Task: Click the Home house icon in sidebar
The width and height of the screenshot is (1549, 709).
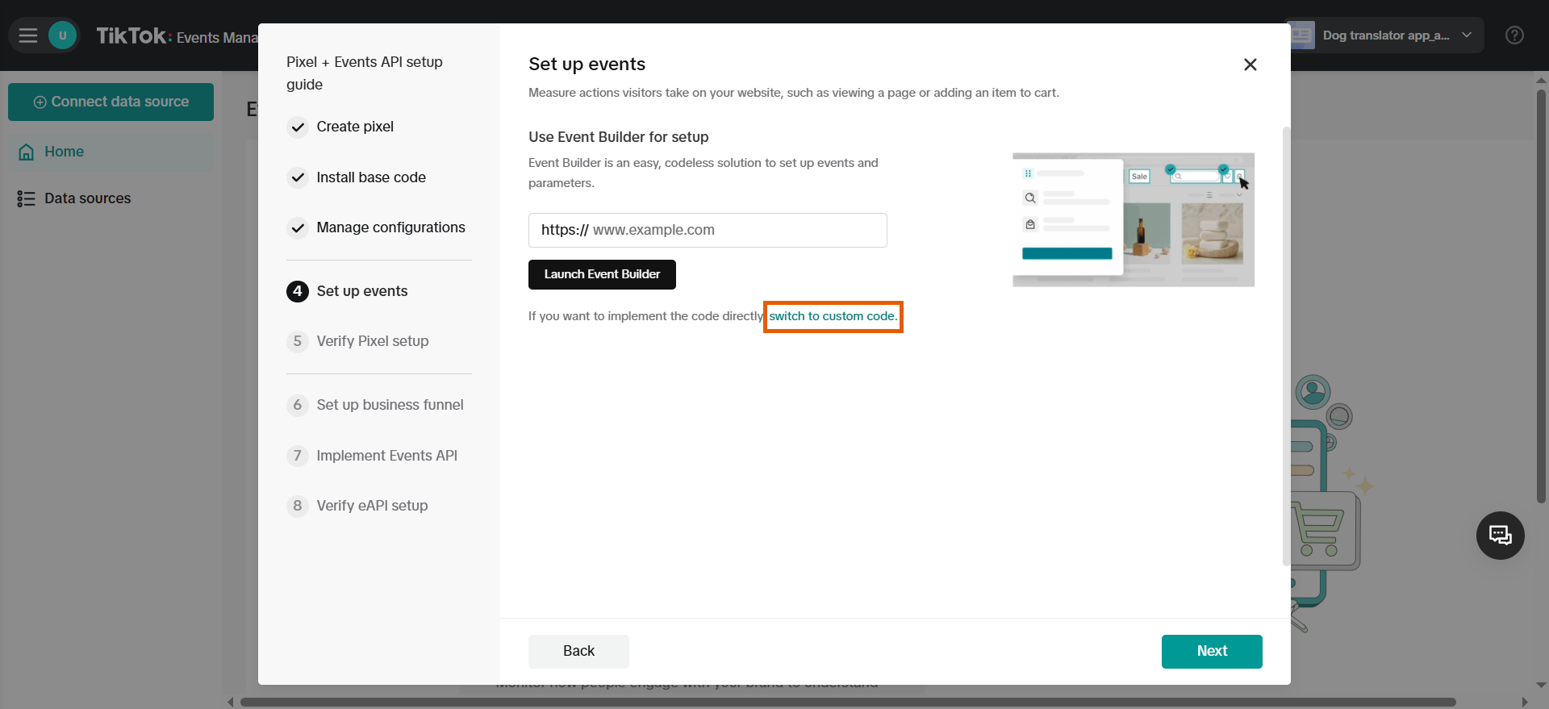Action: click(x=27, y=152)
